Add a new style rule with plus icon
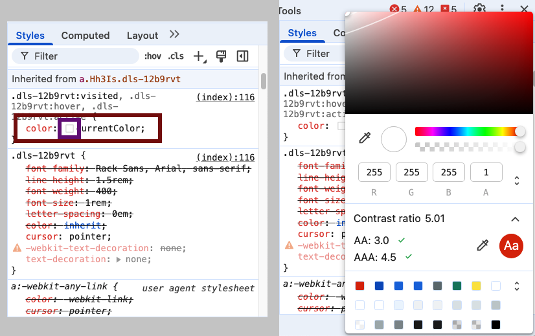 click(x=199, y=56)
